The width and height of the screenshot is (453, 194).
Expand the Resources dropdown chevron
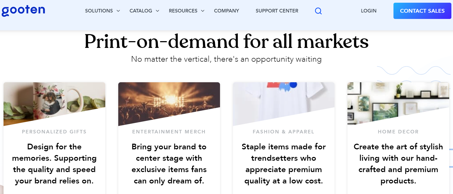(203, 11)
